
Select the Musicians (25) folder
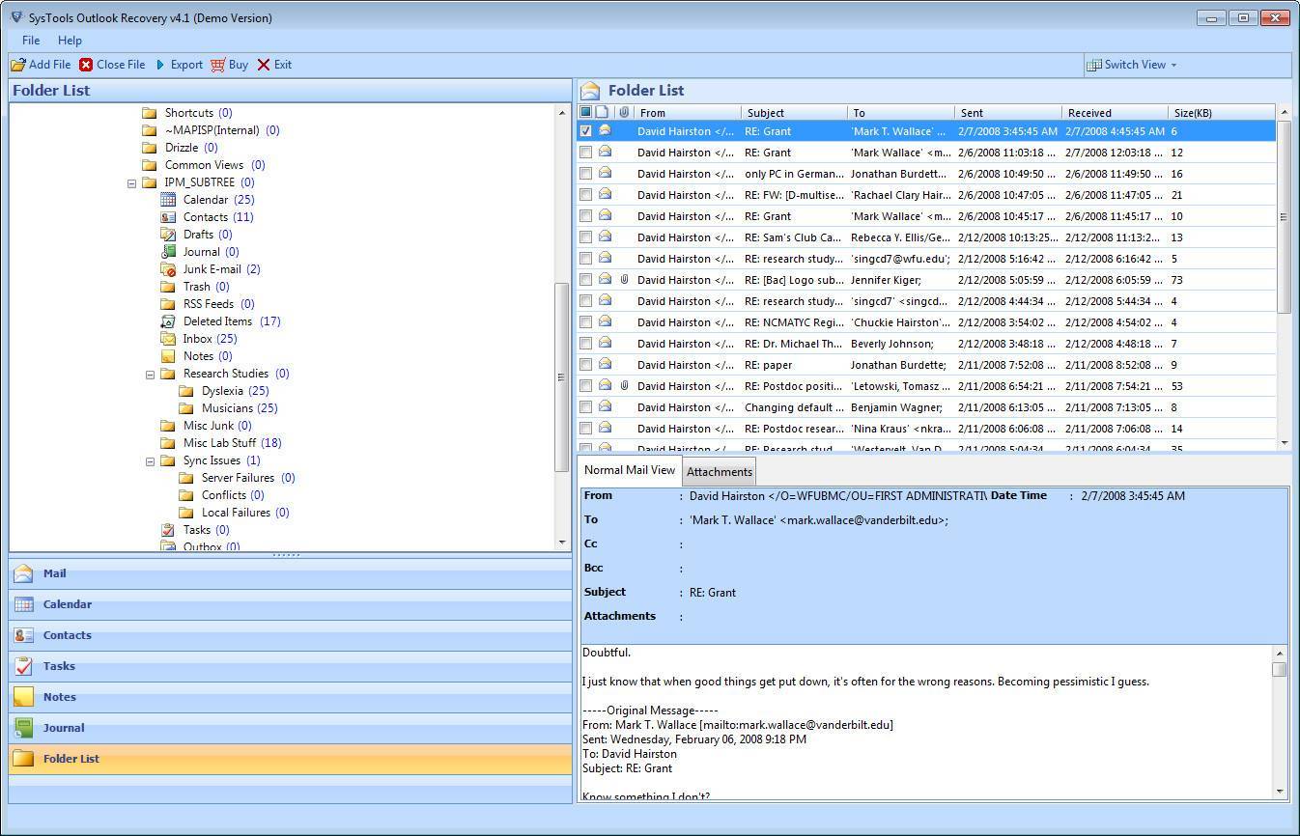240,408
